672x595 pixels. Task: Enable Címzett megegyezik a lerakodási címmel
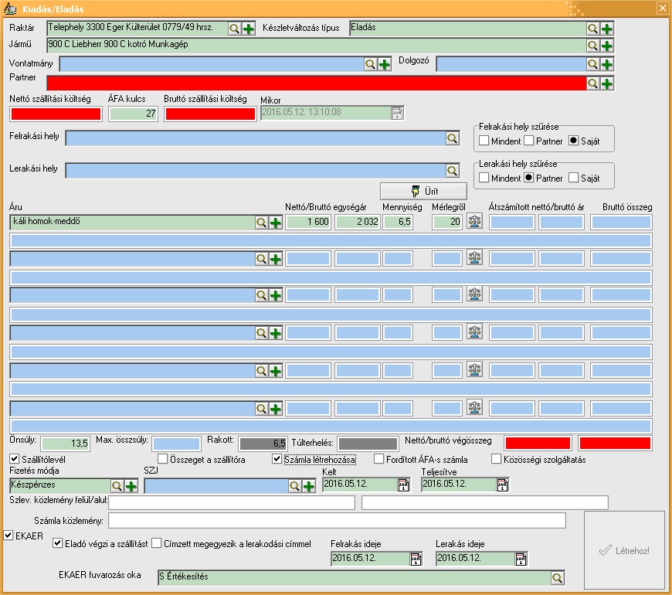click(x=157, y=543)
